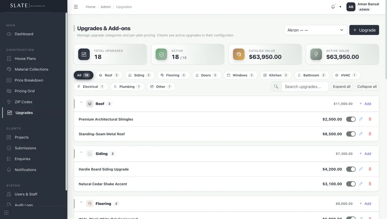The image size is (387, 219).
Task: Open the notifications bell in the header
Action: click(x=333, y=7)
